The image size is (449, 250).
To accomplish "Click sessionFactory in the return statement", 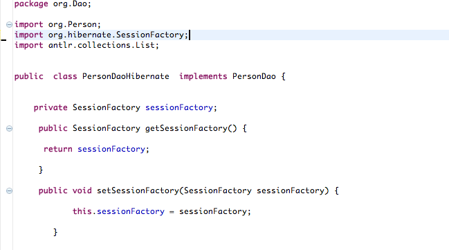I will 111,149.
